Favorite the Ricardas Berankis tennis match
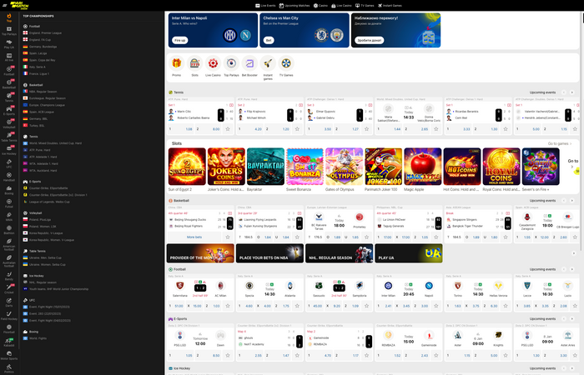 point(506,129)
